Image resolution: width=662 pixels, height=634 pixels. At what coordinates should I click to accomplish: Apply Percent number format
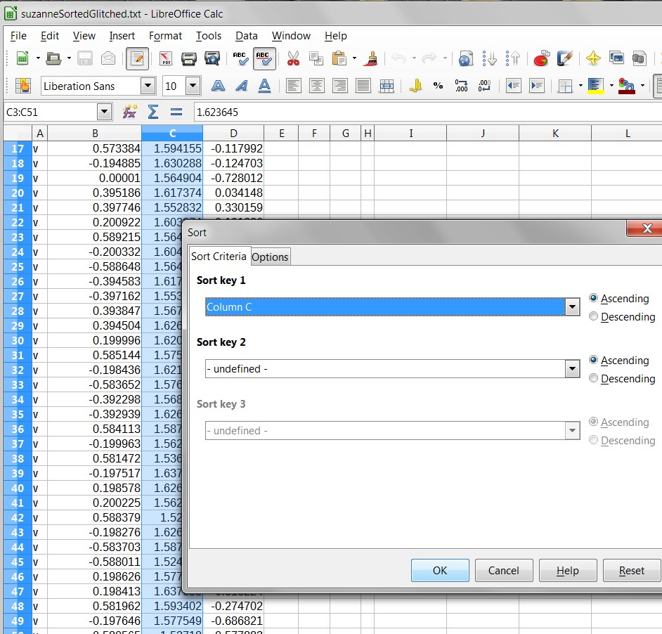pos(439,86)
